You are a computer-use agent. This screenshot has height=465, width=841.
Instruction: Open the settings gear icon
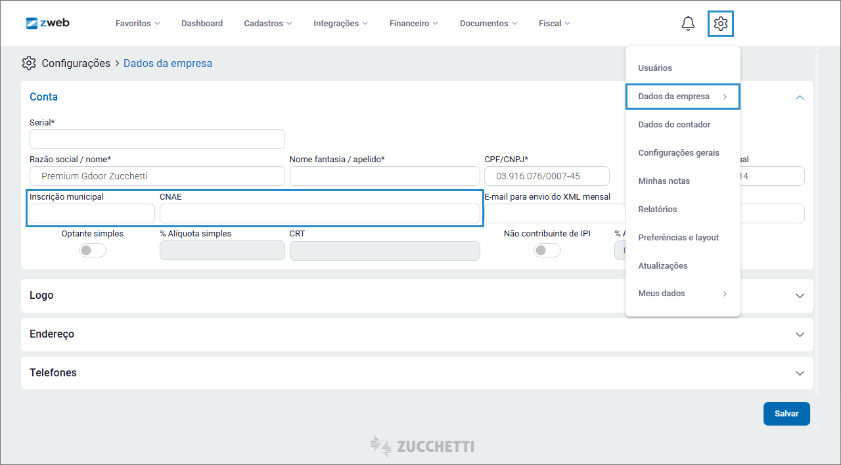721,24
